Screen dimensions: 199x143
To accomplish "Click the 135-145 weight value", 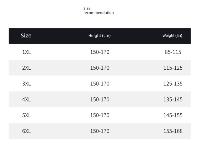I will click(x=173, y=99).
